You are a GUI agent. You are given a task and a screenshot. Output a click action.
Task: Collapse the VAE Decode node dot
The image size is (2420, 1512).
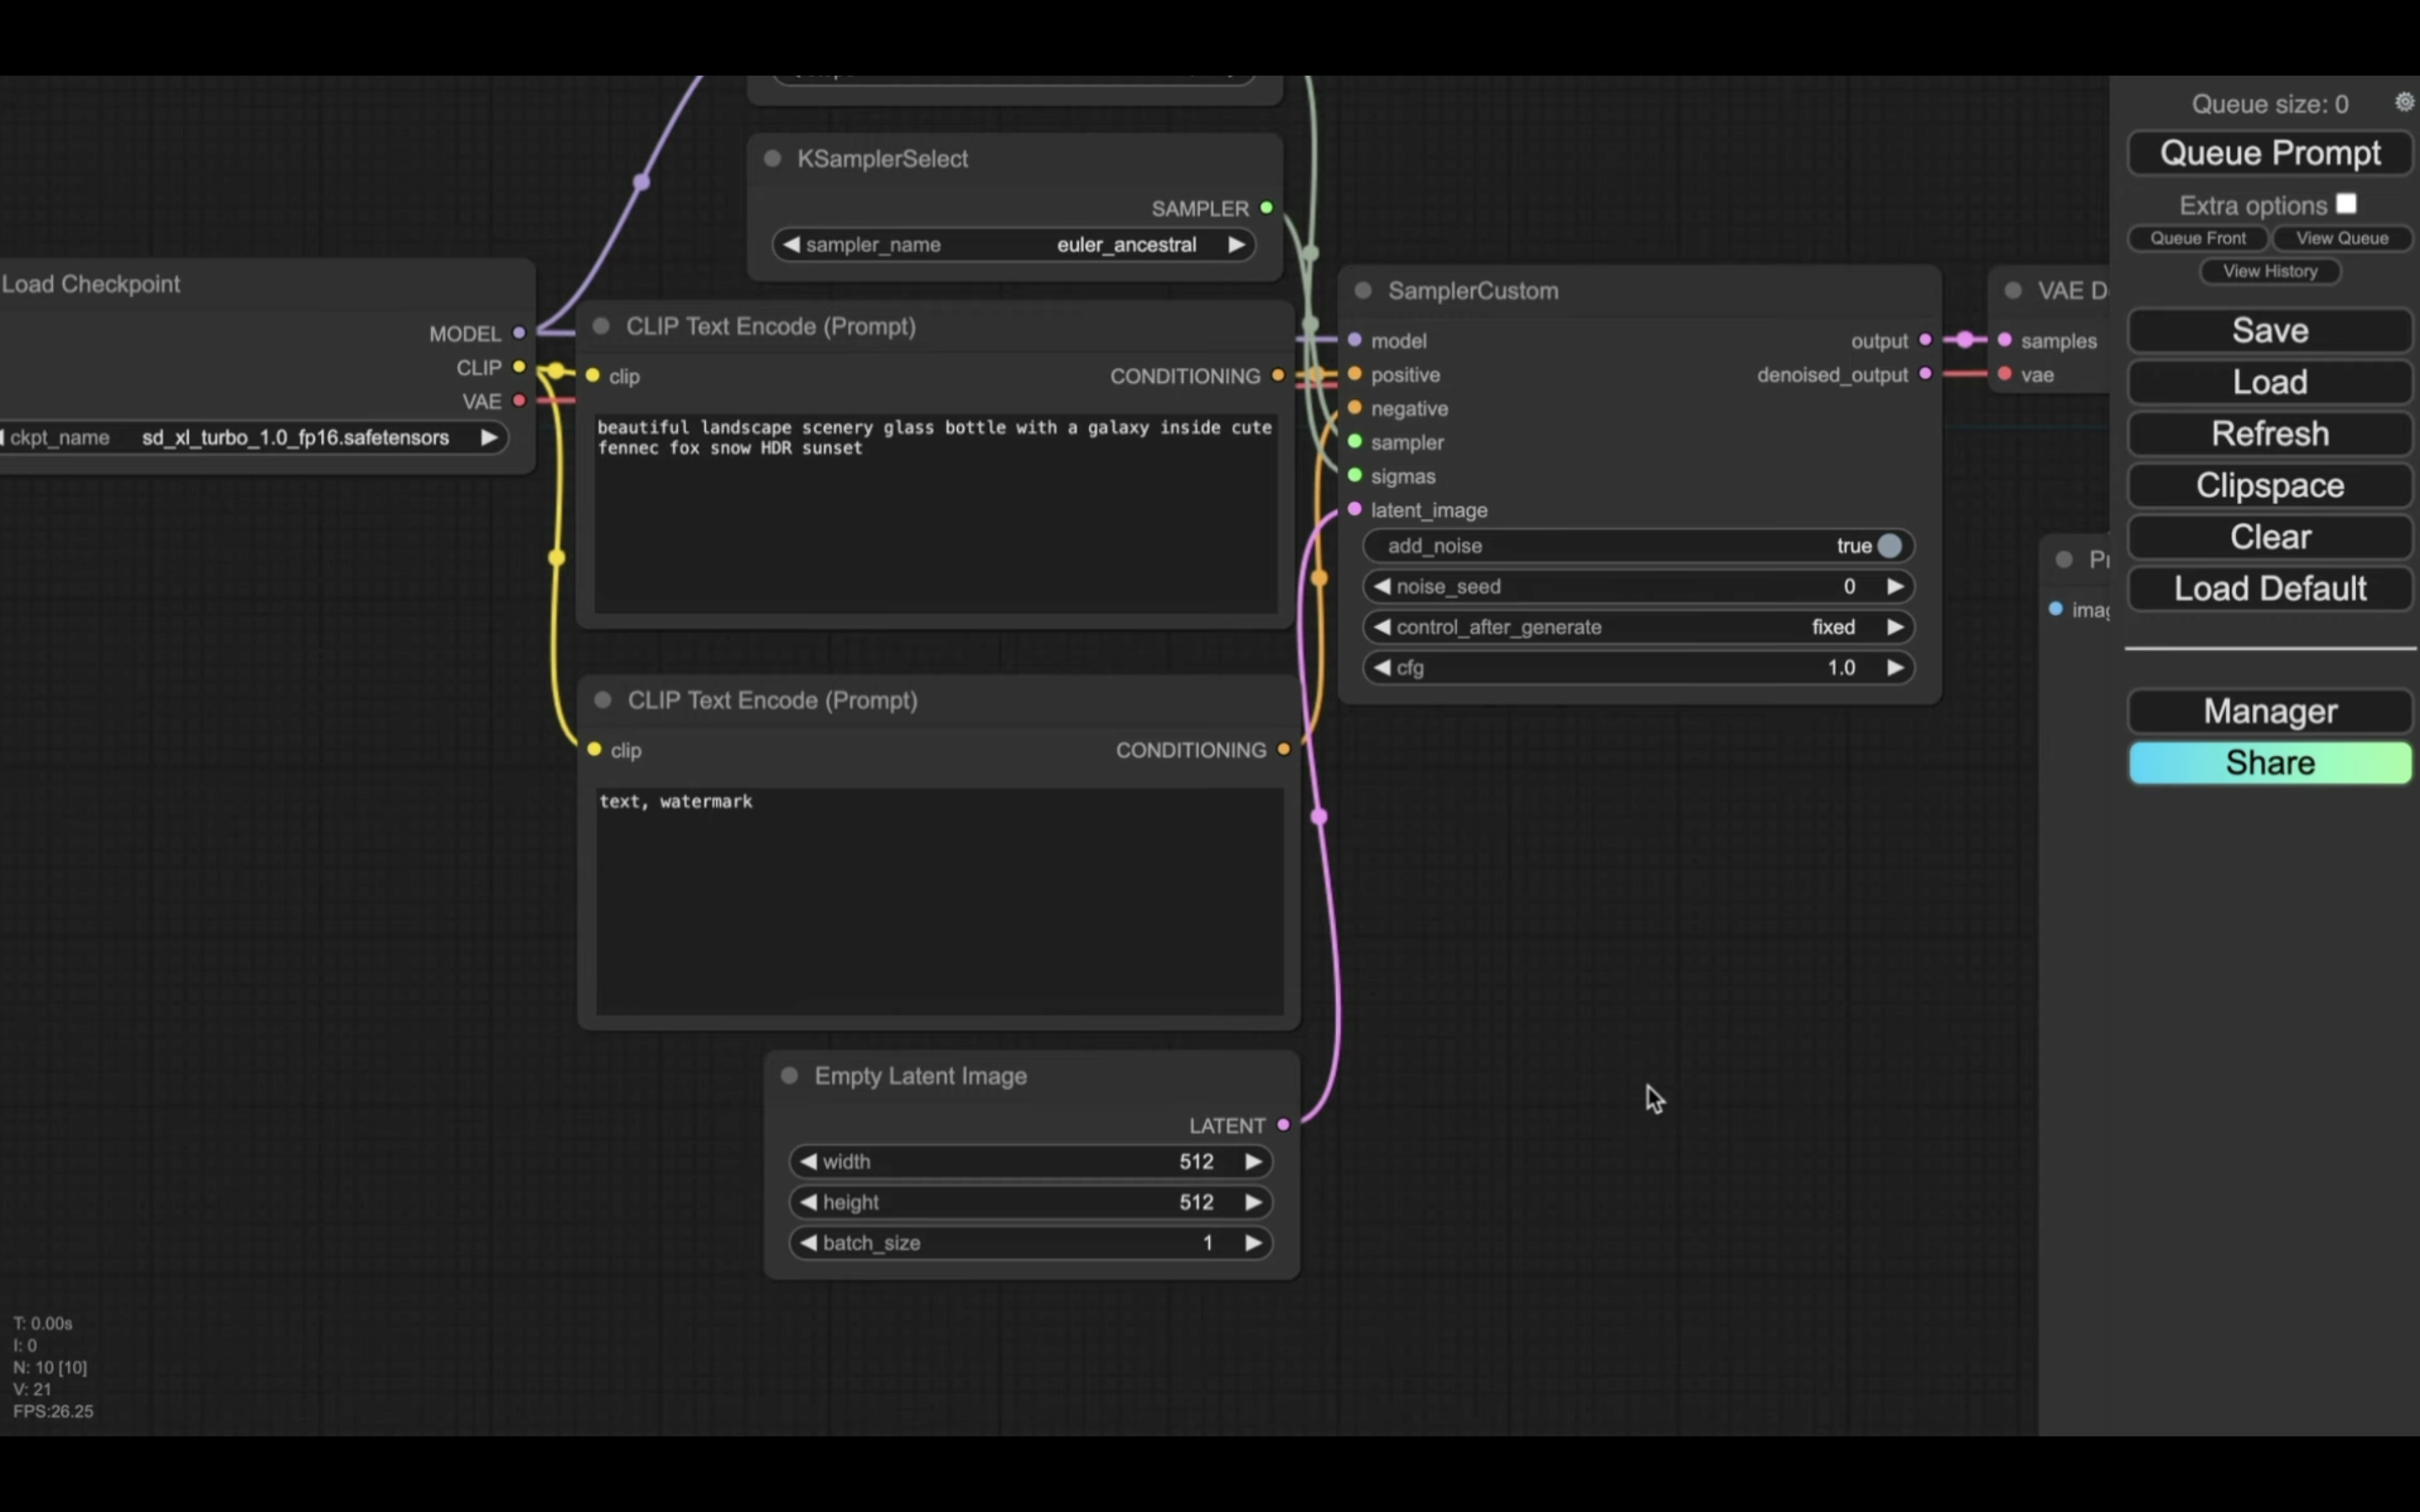click(2013, 290)
